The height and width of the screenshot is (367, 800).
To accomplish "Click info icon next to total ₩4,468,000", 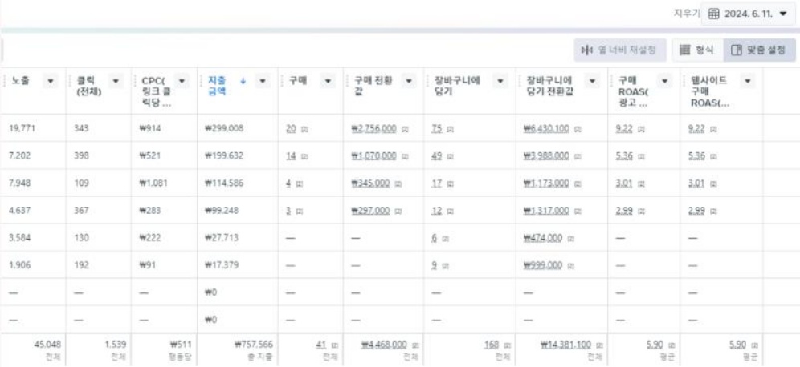I will (415, 345).
